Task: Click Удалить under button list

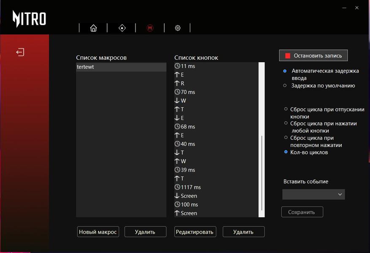Action: click(243, 232)
